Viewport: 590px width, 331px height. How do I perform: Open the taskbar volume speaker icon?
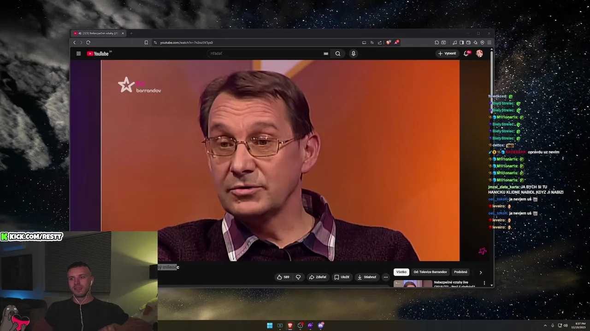(566, 325)
